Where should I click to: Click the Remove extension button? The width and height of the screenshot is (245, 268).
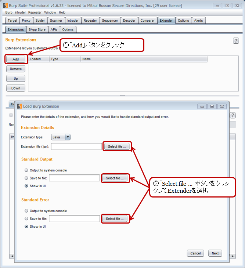click(16, 69)
